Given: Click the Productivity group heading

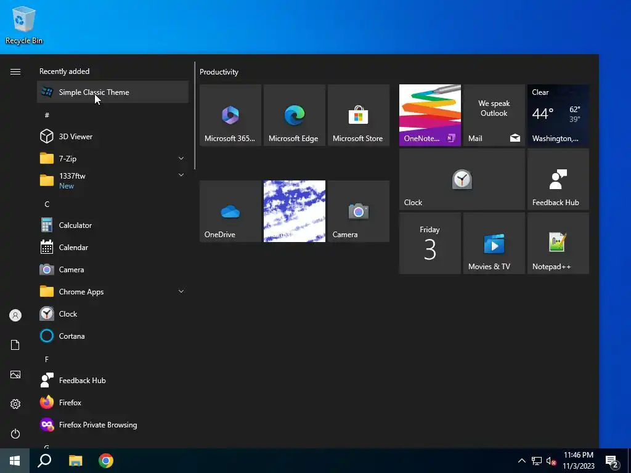Looking at the screenshot, I should tap(219, 72).
